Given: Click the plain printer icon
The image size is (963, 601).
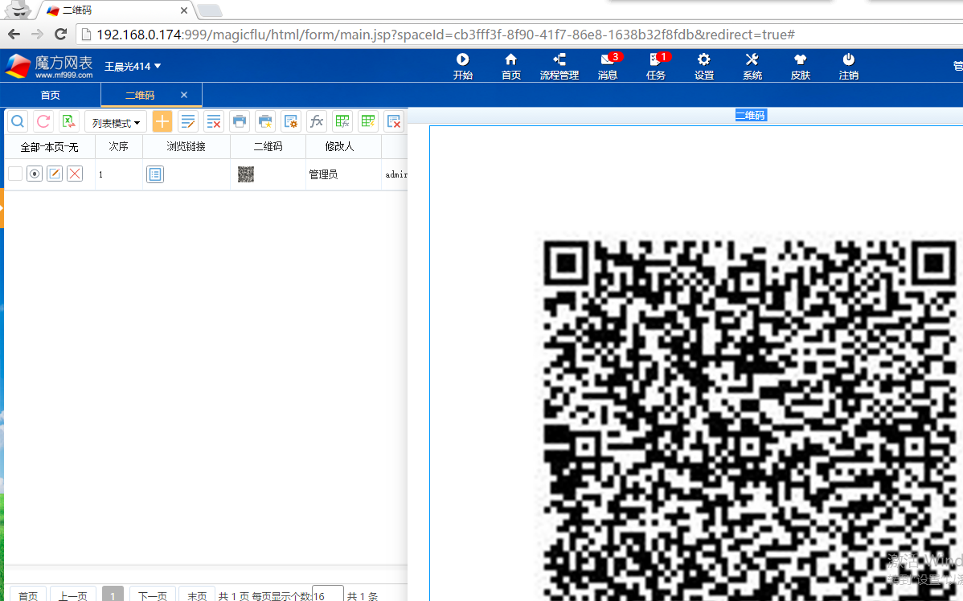Looking at the screenshot, I should pyautogui.click(x=240, y=121).
